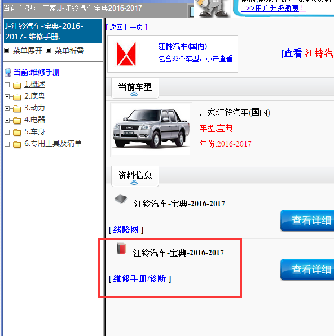Expand the 3.动力 tree node

(7, 108)
